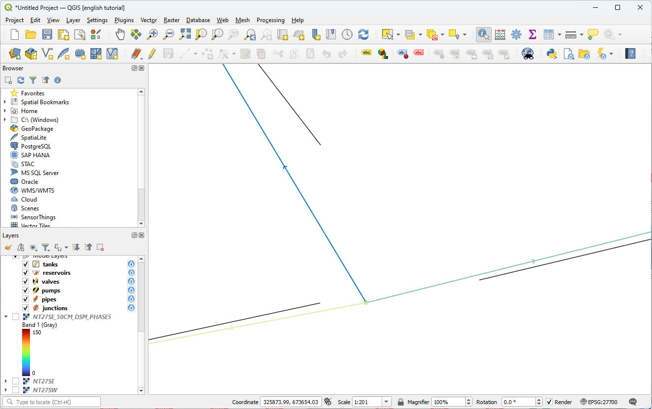This screenshot has width=652, height=409.
Task: Click the Save Project floppy icon
Action: coord(47,34)
